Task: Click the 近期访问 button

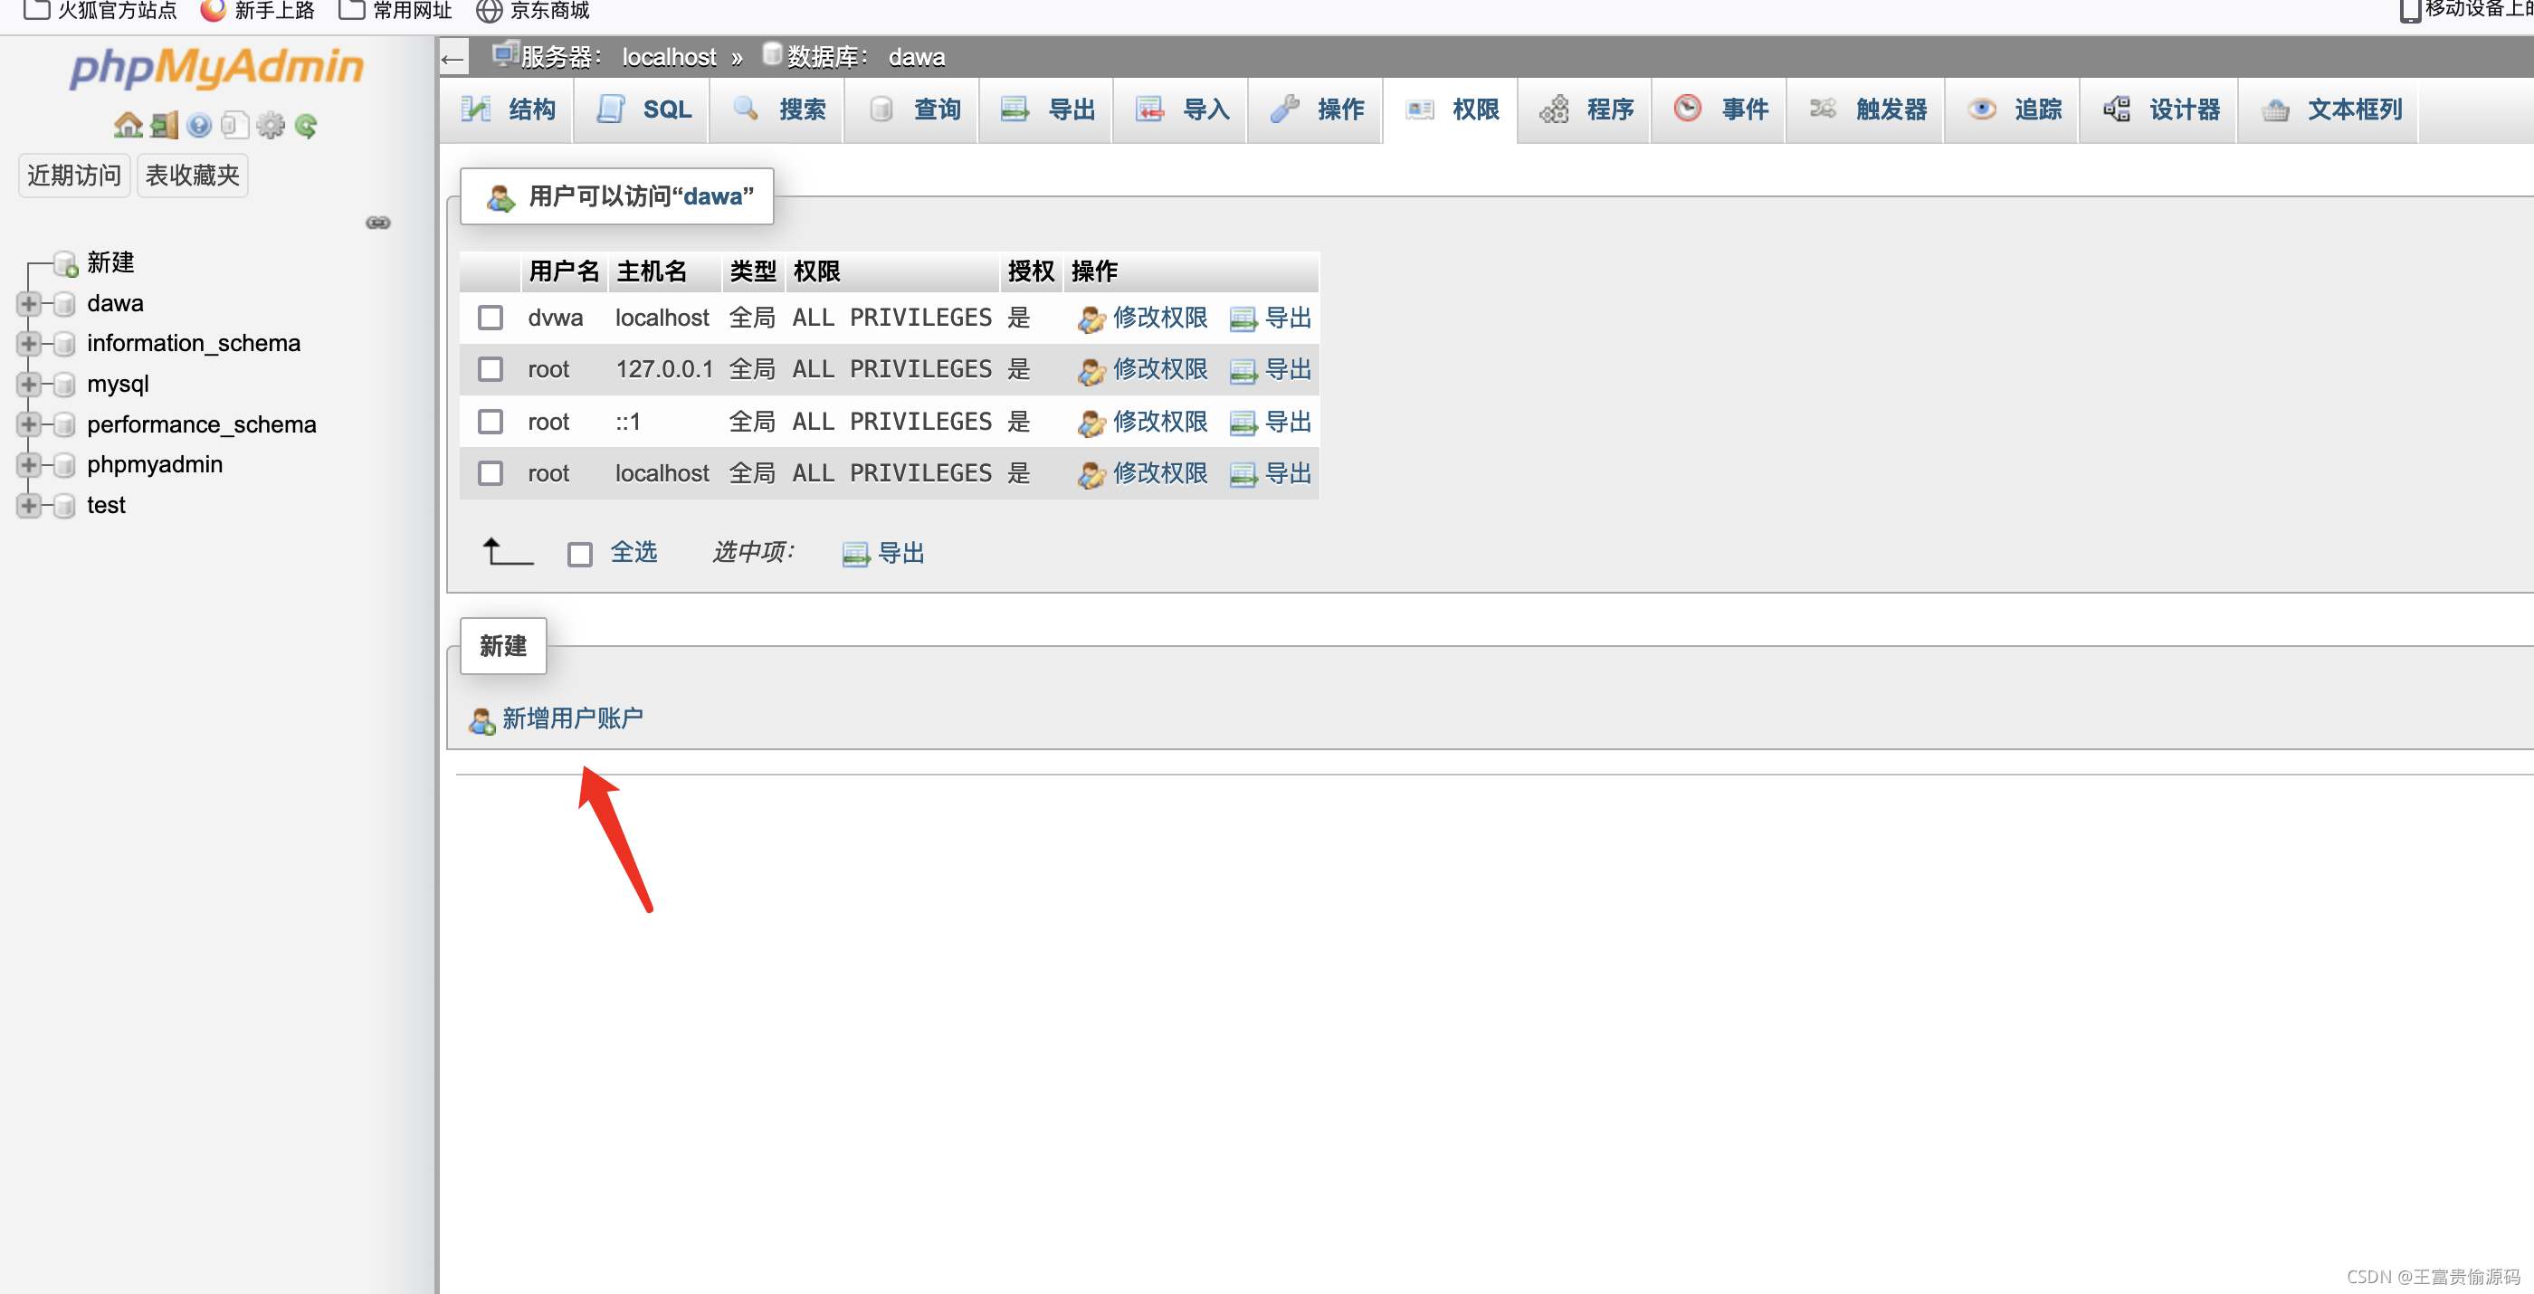Action: point(74,175)
